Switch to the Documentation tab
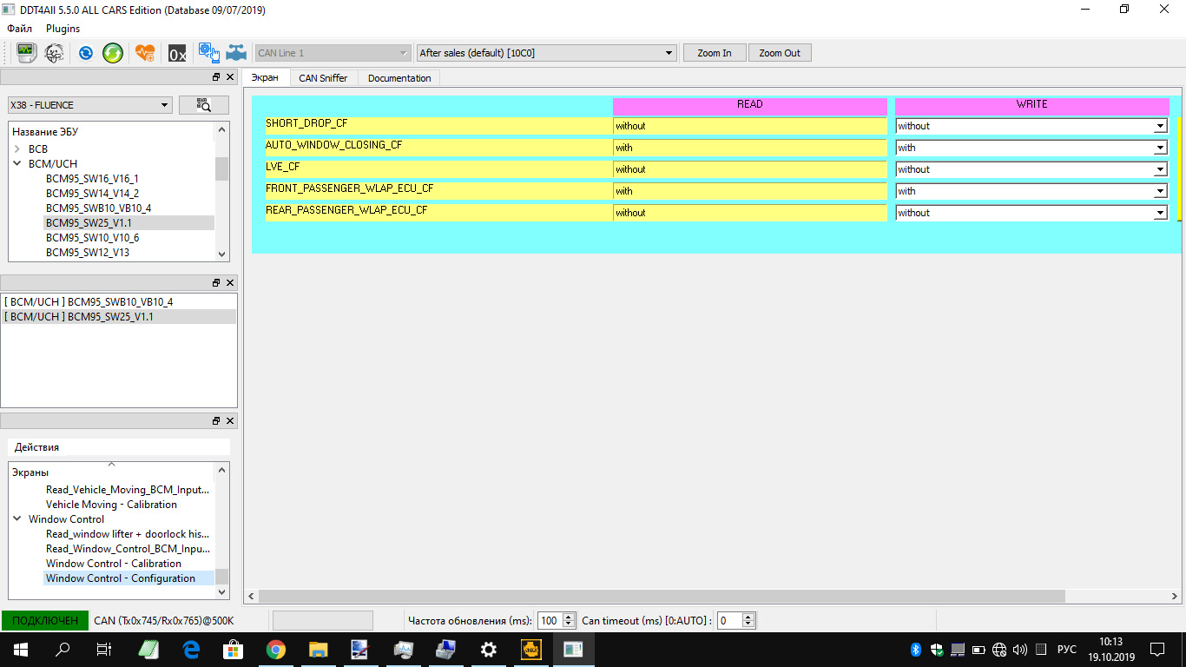Image resolution: width=1186 pixels, height=667 pixels. point(399,78)
